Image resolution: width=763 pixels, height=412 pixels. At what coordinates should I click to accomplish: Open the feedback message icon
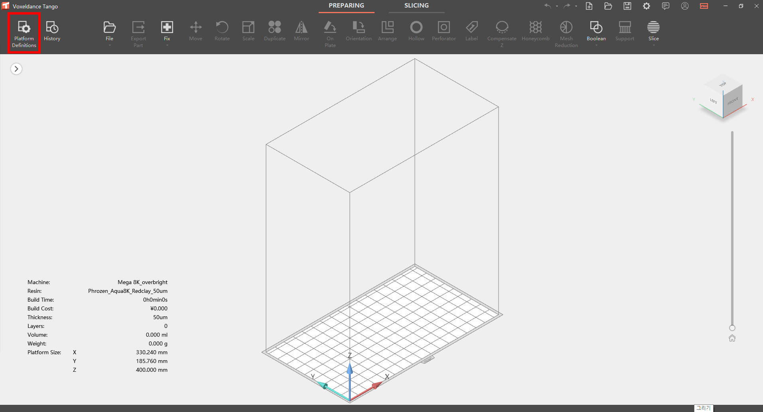click(666, 6)
